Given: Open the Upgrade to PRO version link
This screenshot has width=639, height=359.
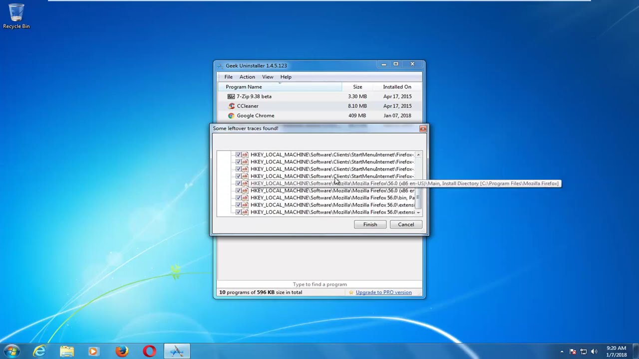Looking at the screenshot, I should click(383, 292).
